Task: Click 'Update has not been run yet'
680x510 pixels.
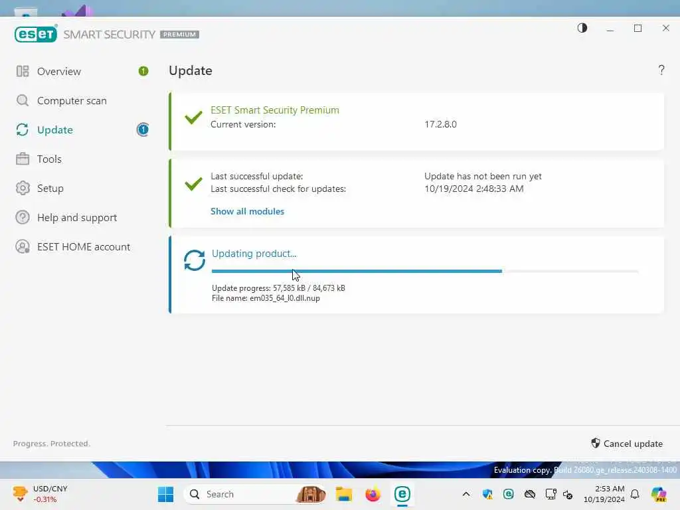Action: click(x=483, y=176)
